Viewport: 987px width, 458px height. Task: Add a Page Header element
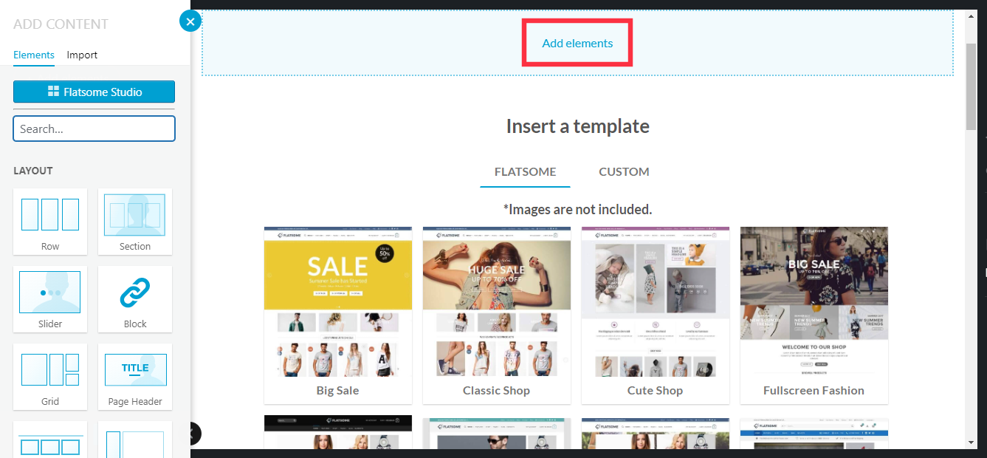tap(135, 377)
